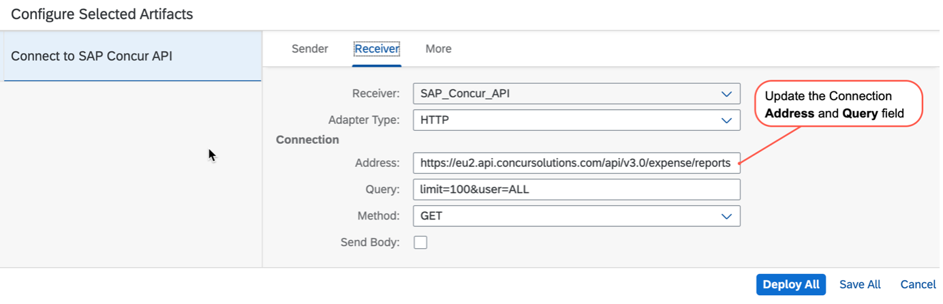The width and height of the screenshot is (943, 304).
Task: Click the Query input field
Action: click(576, 189)
